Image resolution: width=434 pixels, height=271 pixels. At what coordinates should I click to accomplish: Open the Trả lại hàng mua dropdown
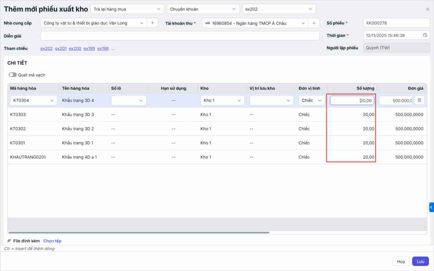[x=127, y=9]
